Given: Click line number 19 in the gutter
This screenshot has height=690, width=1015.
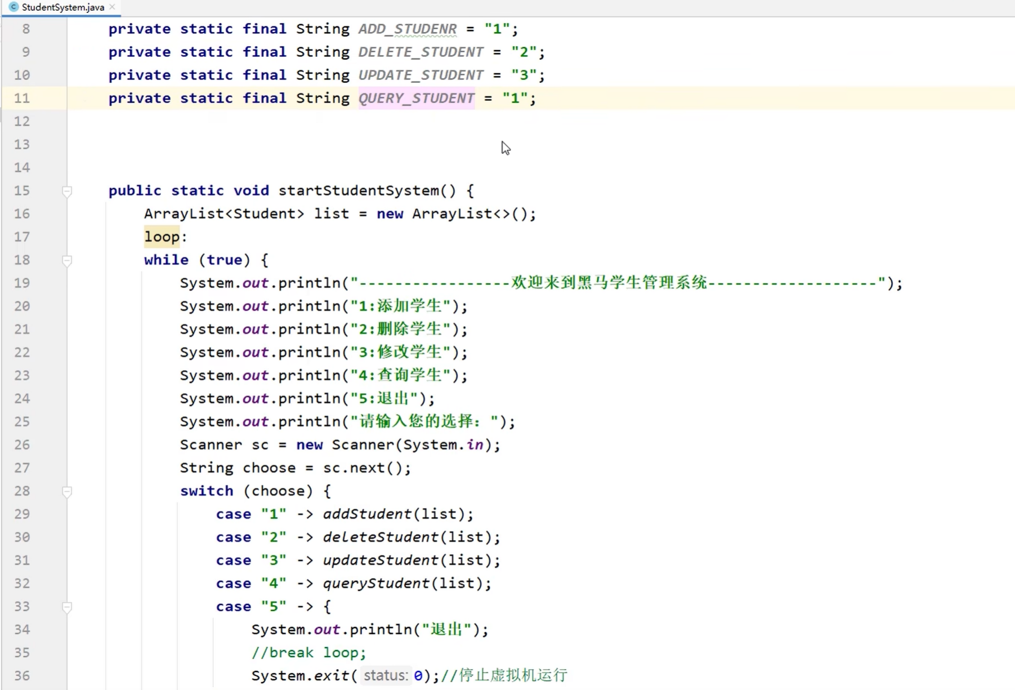Looking at the screenshot, I should [x=22, y=283].
